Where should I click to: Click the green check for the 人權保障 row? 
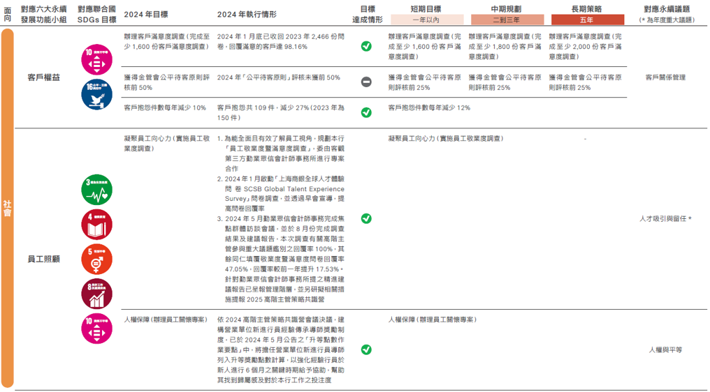[x=366, y=349]
